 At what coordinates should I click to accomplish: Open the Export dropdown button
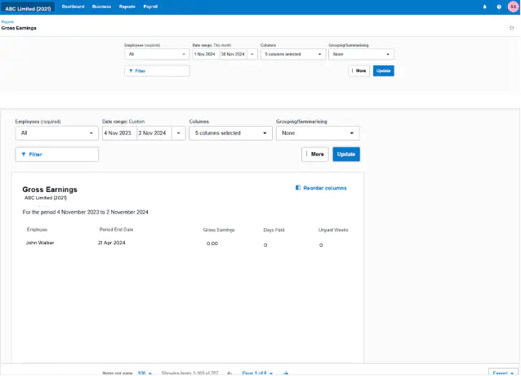(x=503, y=373)
